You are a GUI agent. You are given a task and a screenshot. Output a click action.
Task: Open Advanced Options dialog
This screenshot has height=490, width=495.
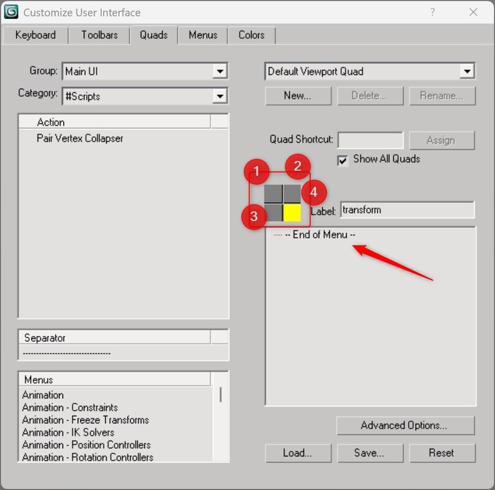pyautogui.click(x=404, y=425)
